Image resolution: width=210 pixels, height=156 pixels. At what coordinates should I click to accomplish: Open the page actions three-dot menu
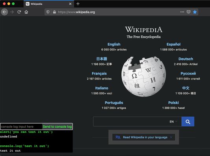[182, 12]
